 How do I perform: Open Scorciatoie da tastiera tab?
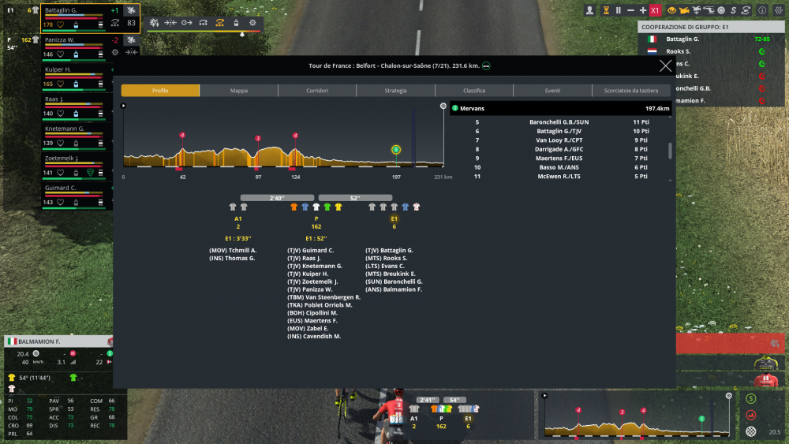point(631,91)
